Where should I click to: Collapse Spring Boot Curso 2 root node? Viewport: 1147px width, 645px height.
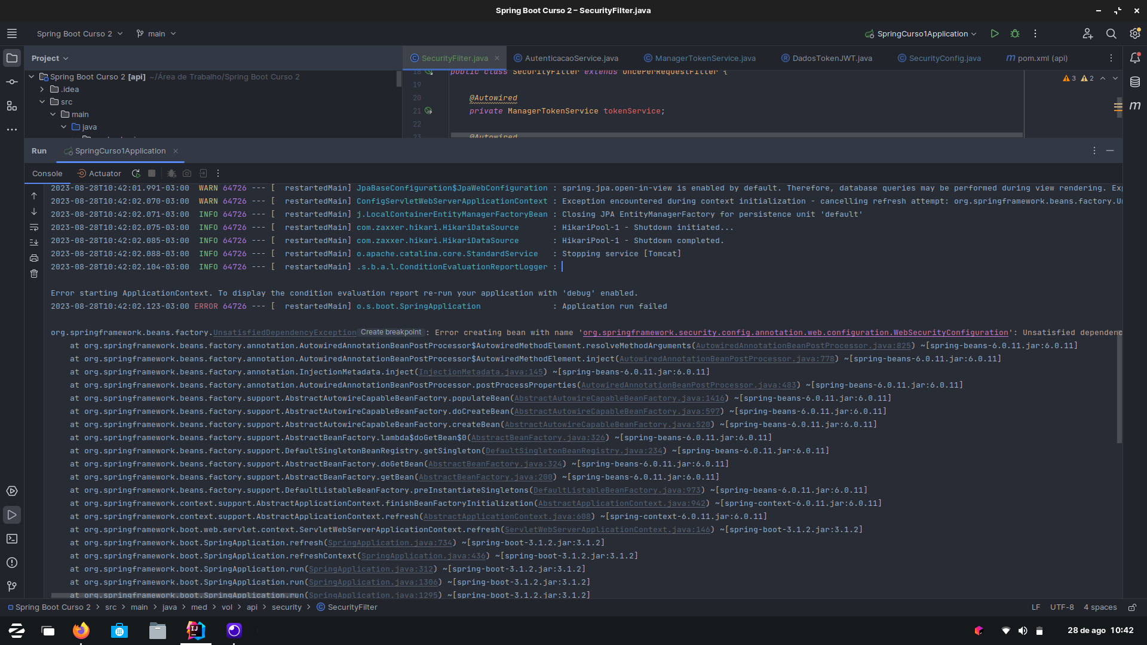pos(32,77)
